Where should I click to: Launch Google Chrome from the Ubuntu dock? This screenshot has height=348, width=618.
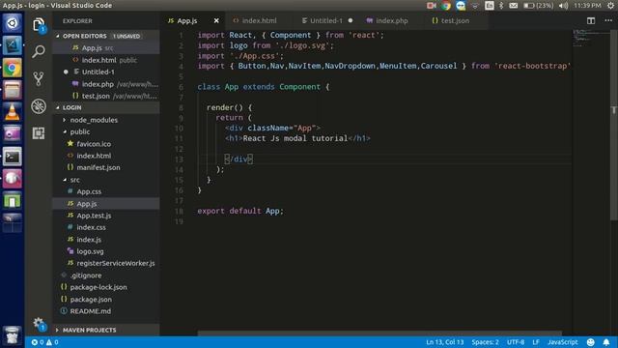[x=12, y=69]
